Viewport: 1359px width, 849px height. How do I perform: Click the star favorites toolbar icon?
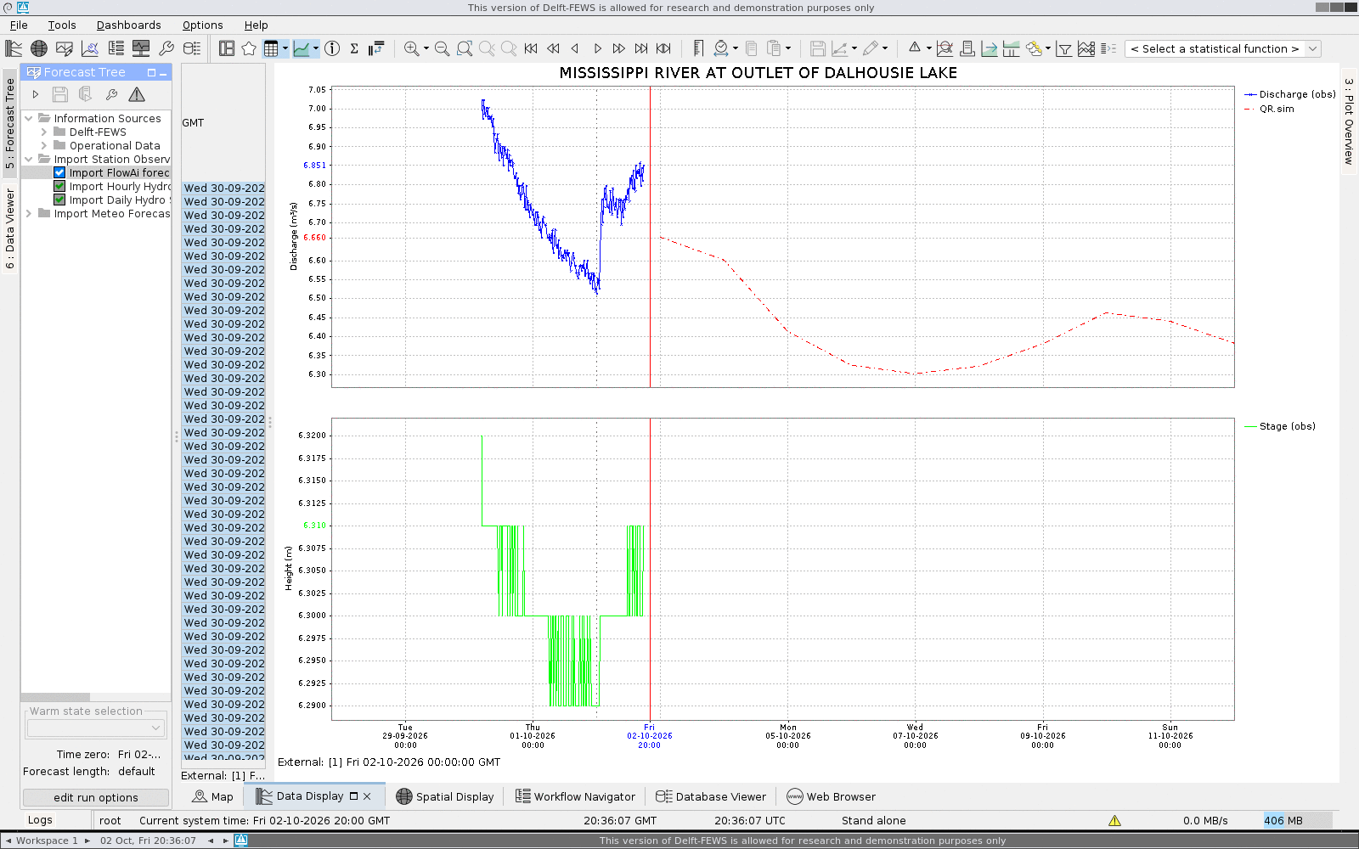click(249, 48)
